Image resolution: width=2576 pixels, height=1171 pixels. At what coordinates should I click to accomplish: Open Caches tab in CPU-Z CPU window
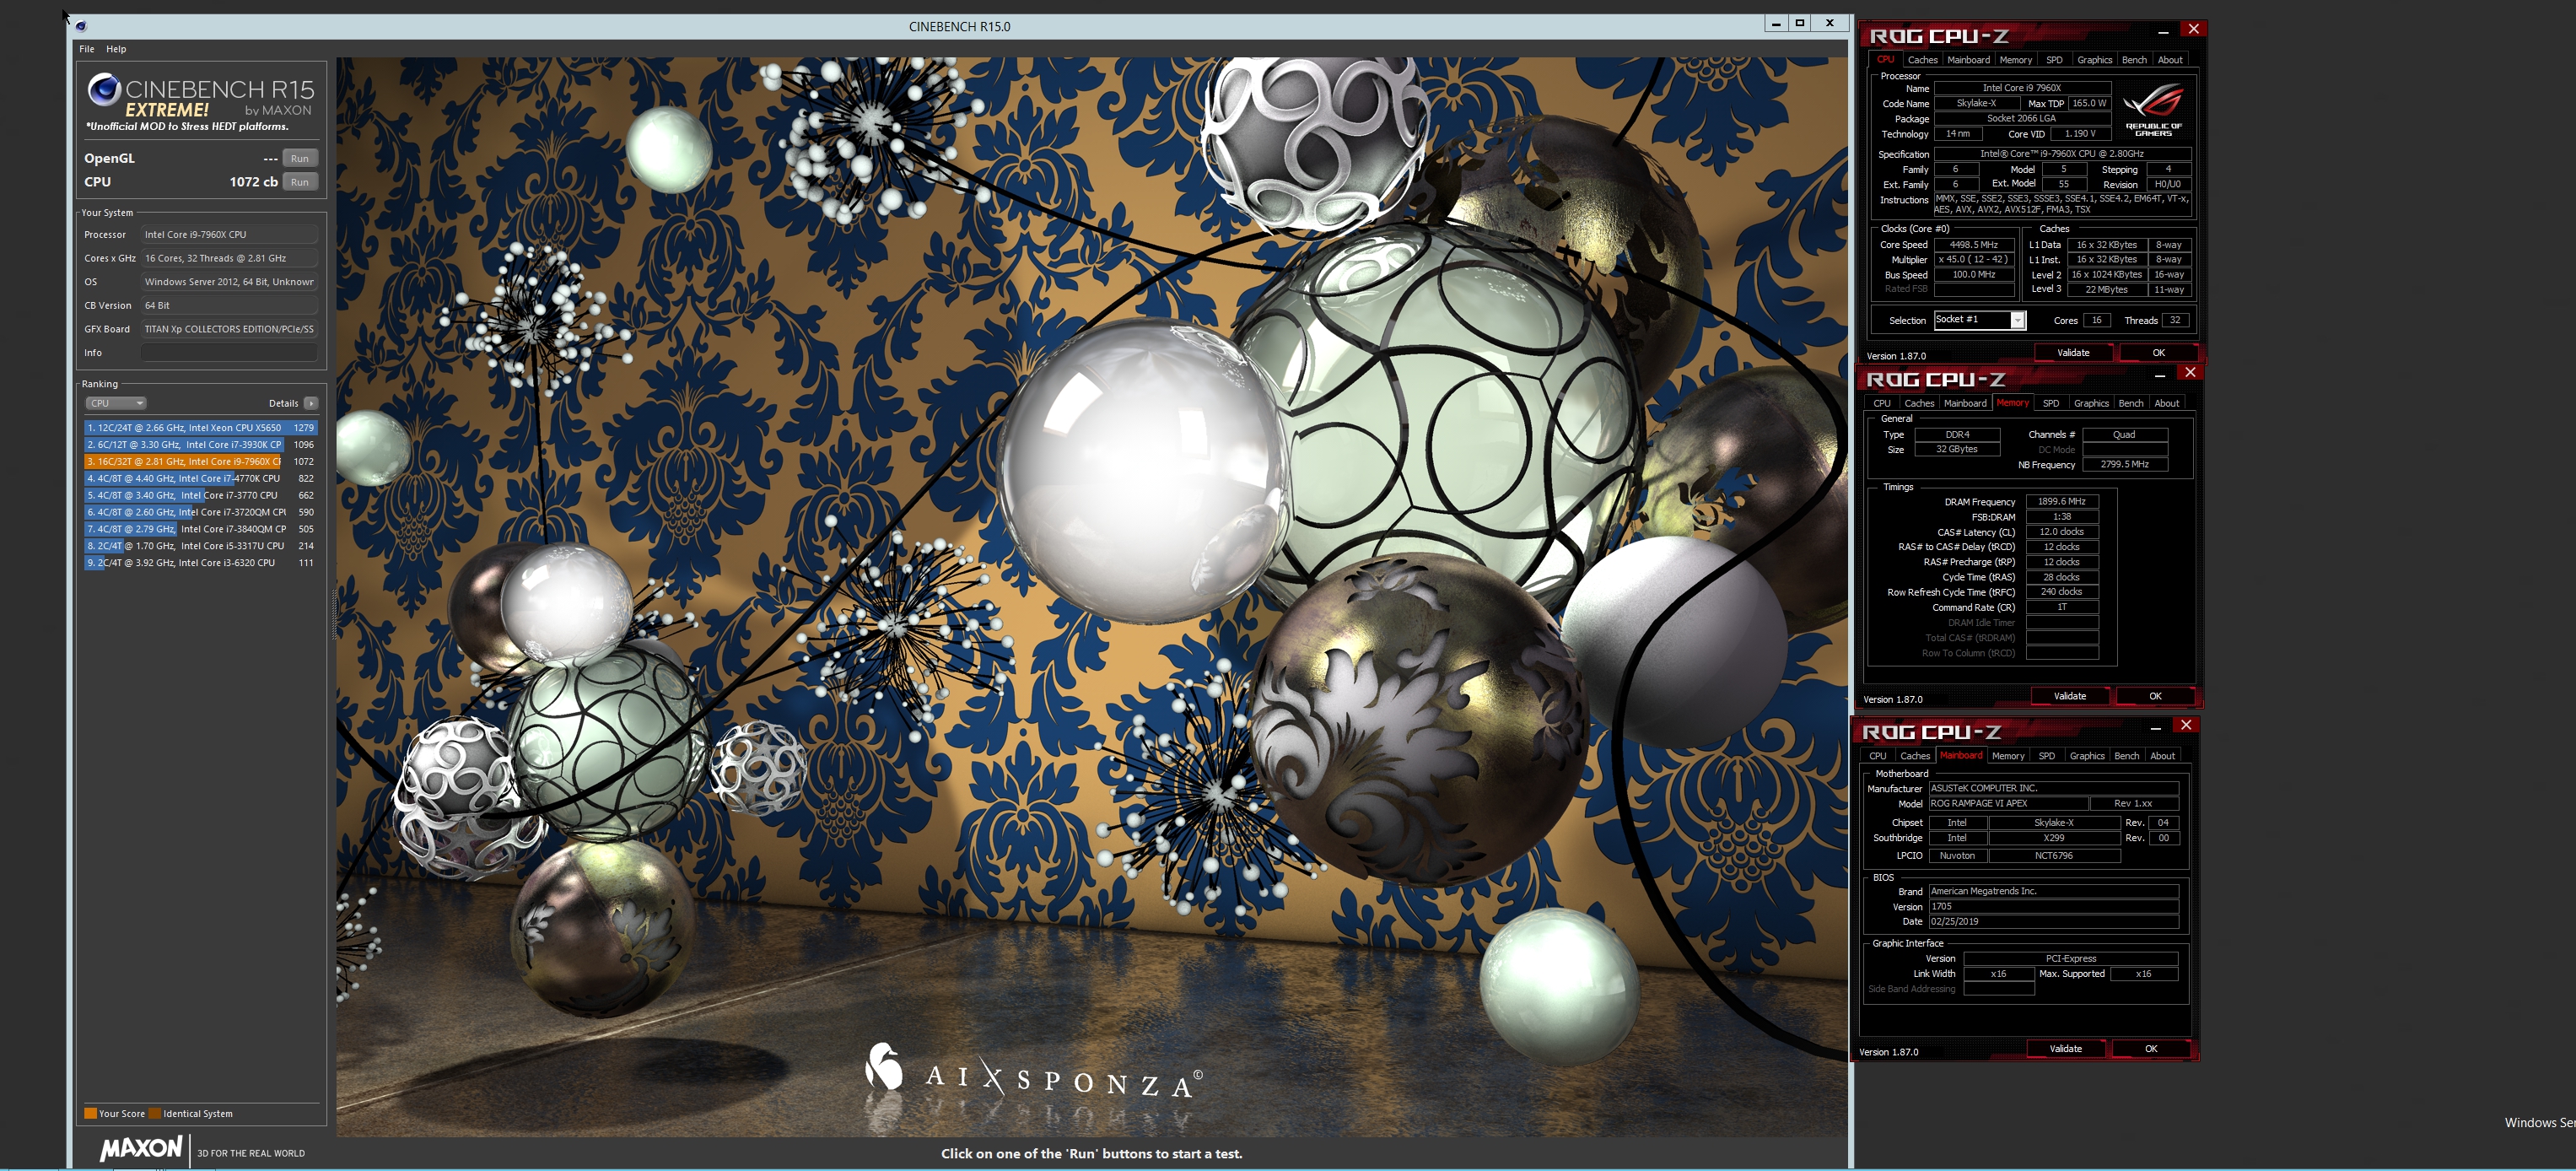click(x=1922, y=60)
